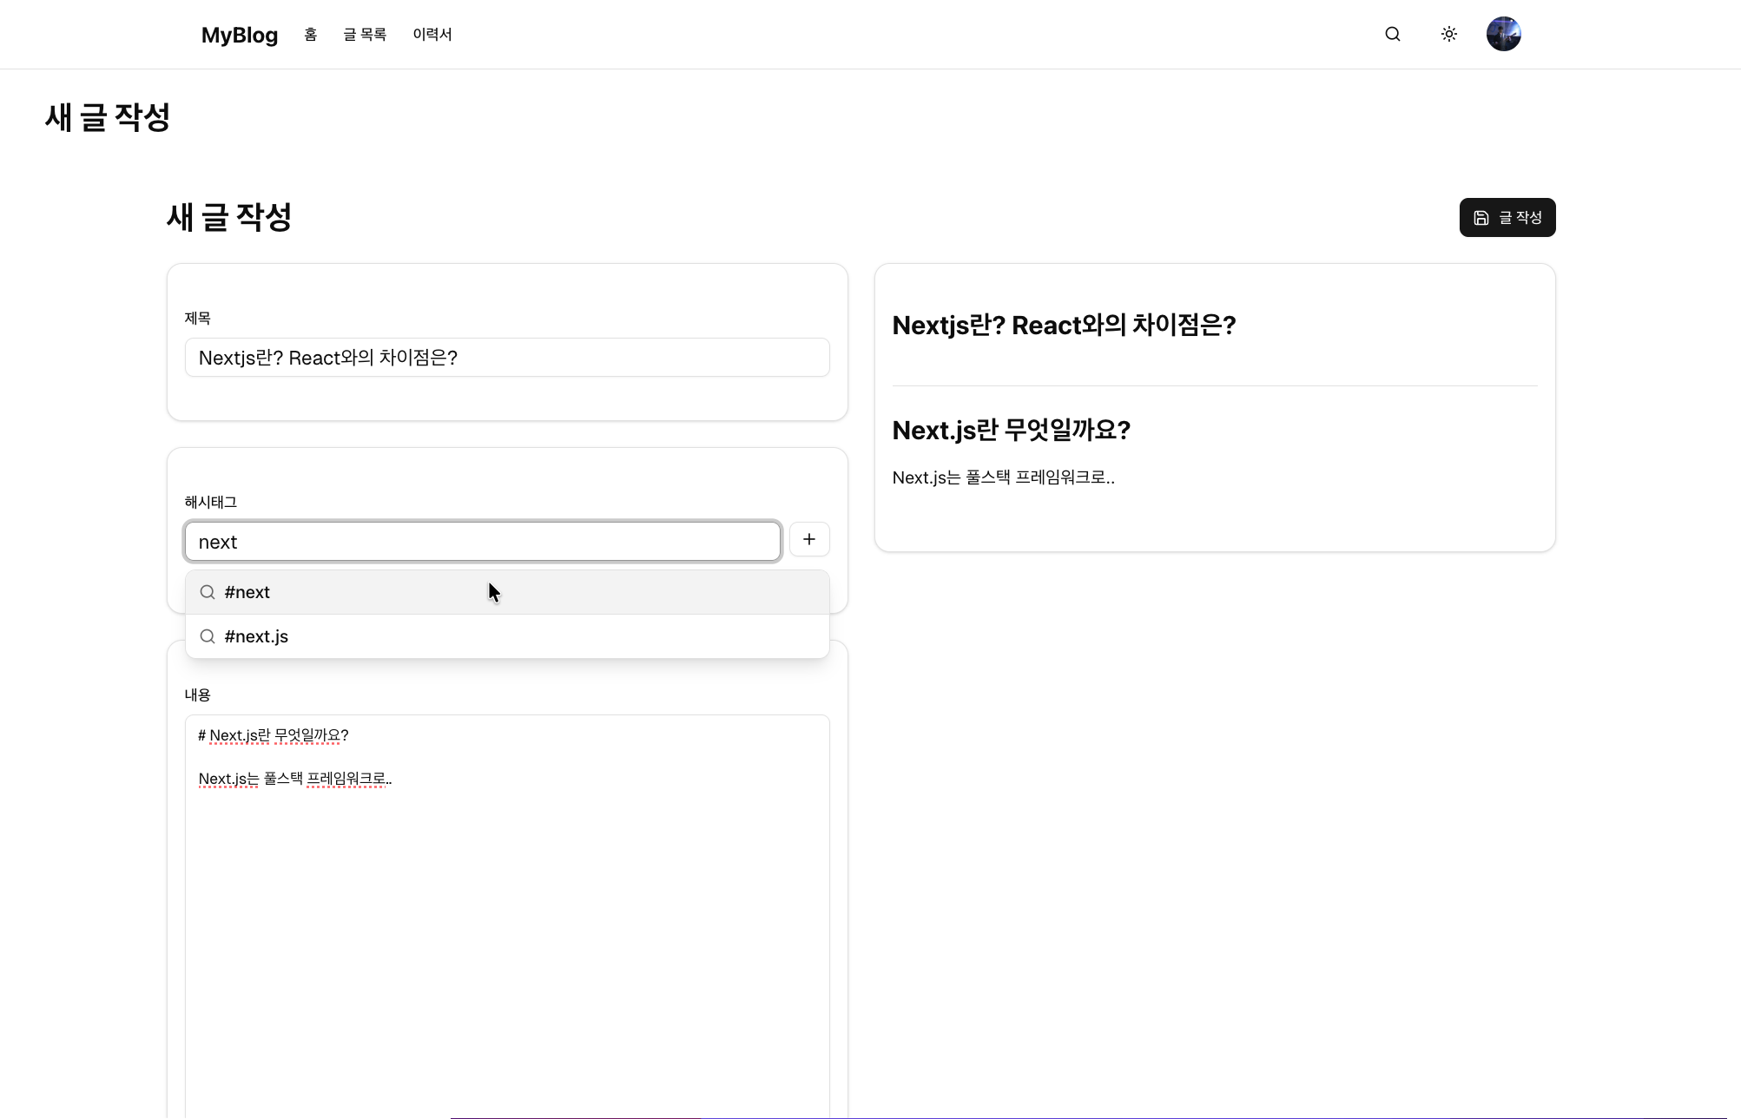
Task: Go to the 홈 navigation item
Action: [x=311, y=35]
